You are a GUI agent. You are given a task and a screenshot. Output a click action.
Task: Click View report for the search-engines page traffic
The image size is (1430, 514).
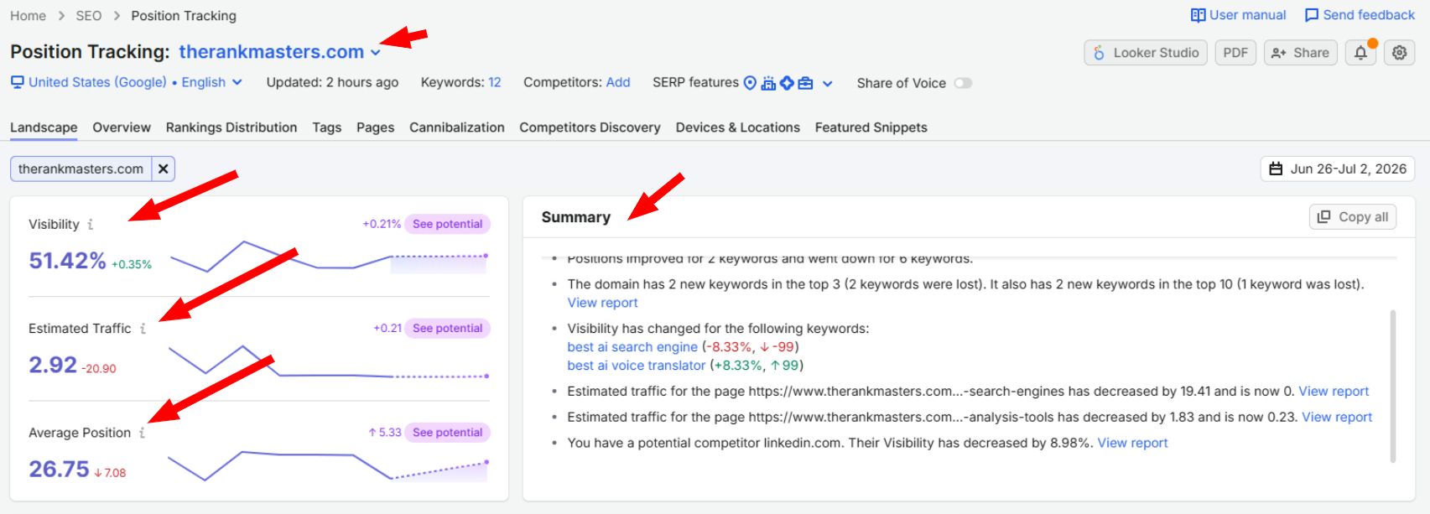tap(1334, 392)
